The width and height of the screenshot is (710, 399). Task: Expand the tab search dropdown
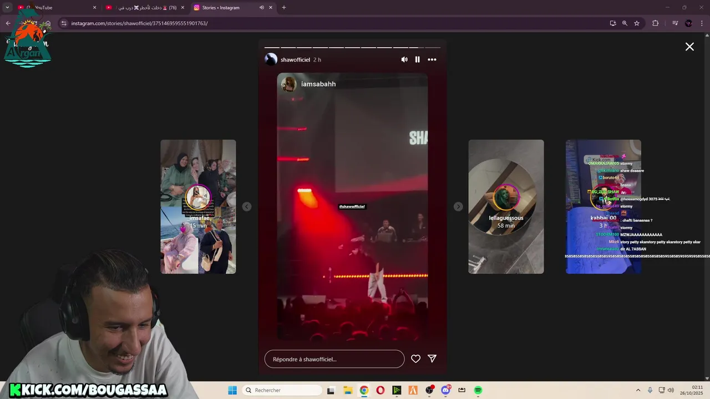click(7, 8)
